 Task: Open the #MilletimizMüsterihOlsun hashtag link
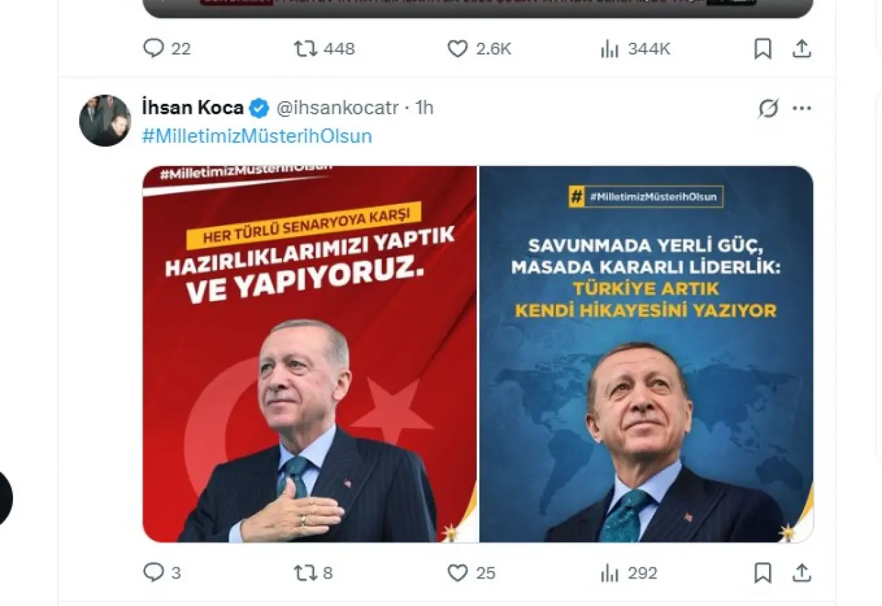257,136
